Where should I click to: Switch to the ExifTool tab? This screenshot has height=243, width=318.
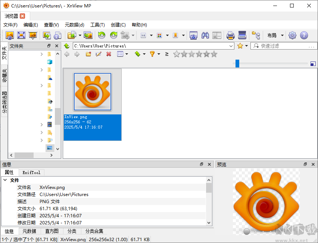(x=31, y=173)
